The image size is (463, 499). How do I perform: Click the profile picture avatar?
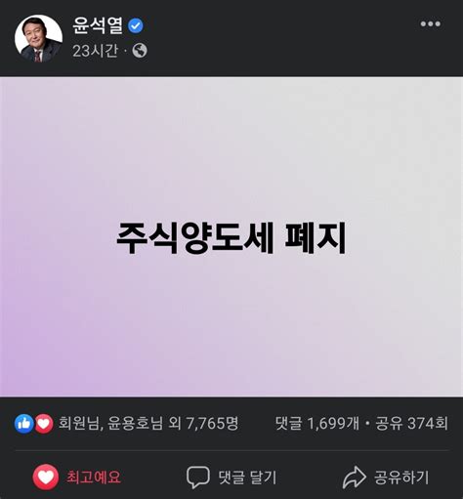(38, 38)
